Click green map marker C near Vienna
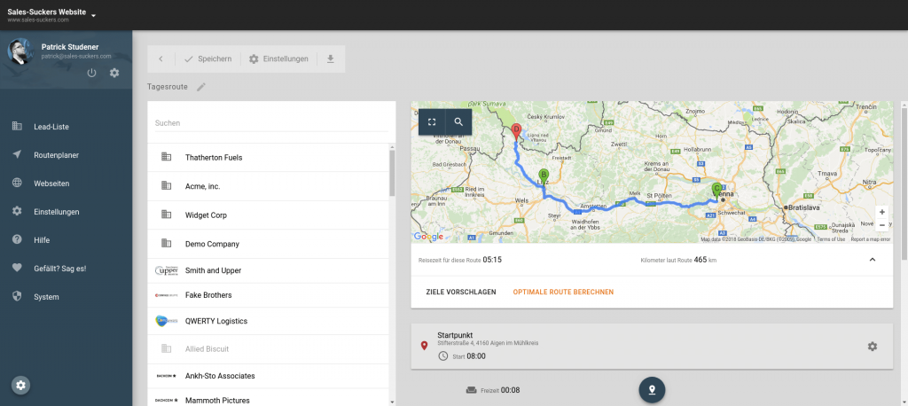Screen dimensions: 908x406 pyautogui.click(x=716, y=191)
